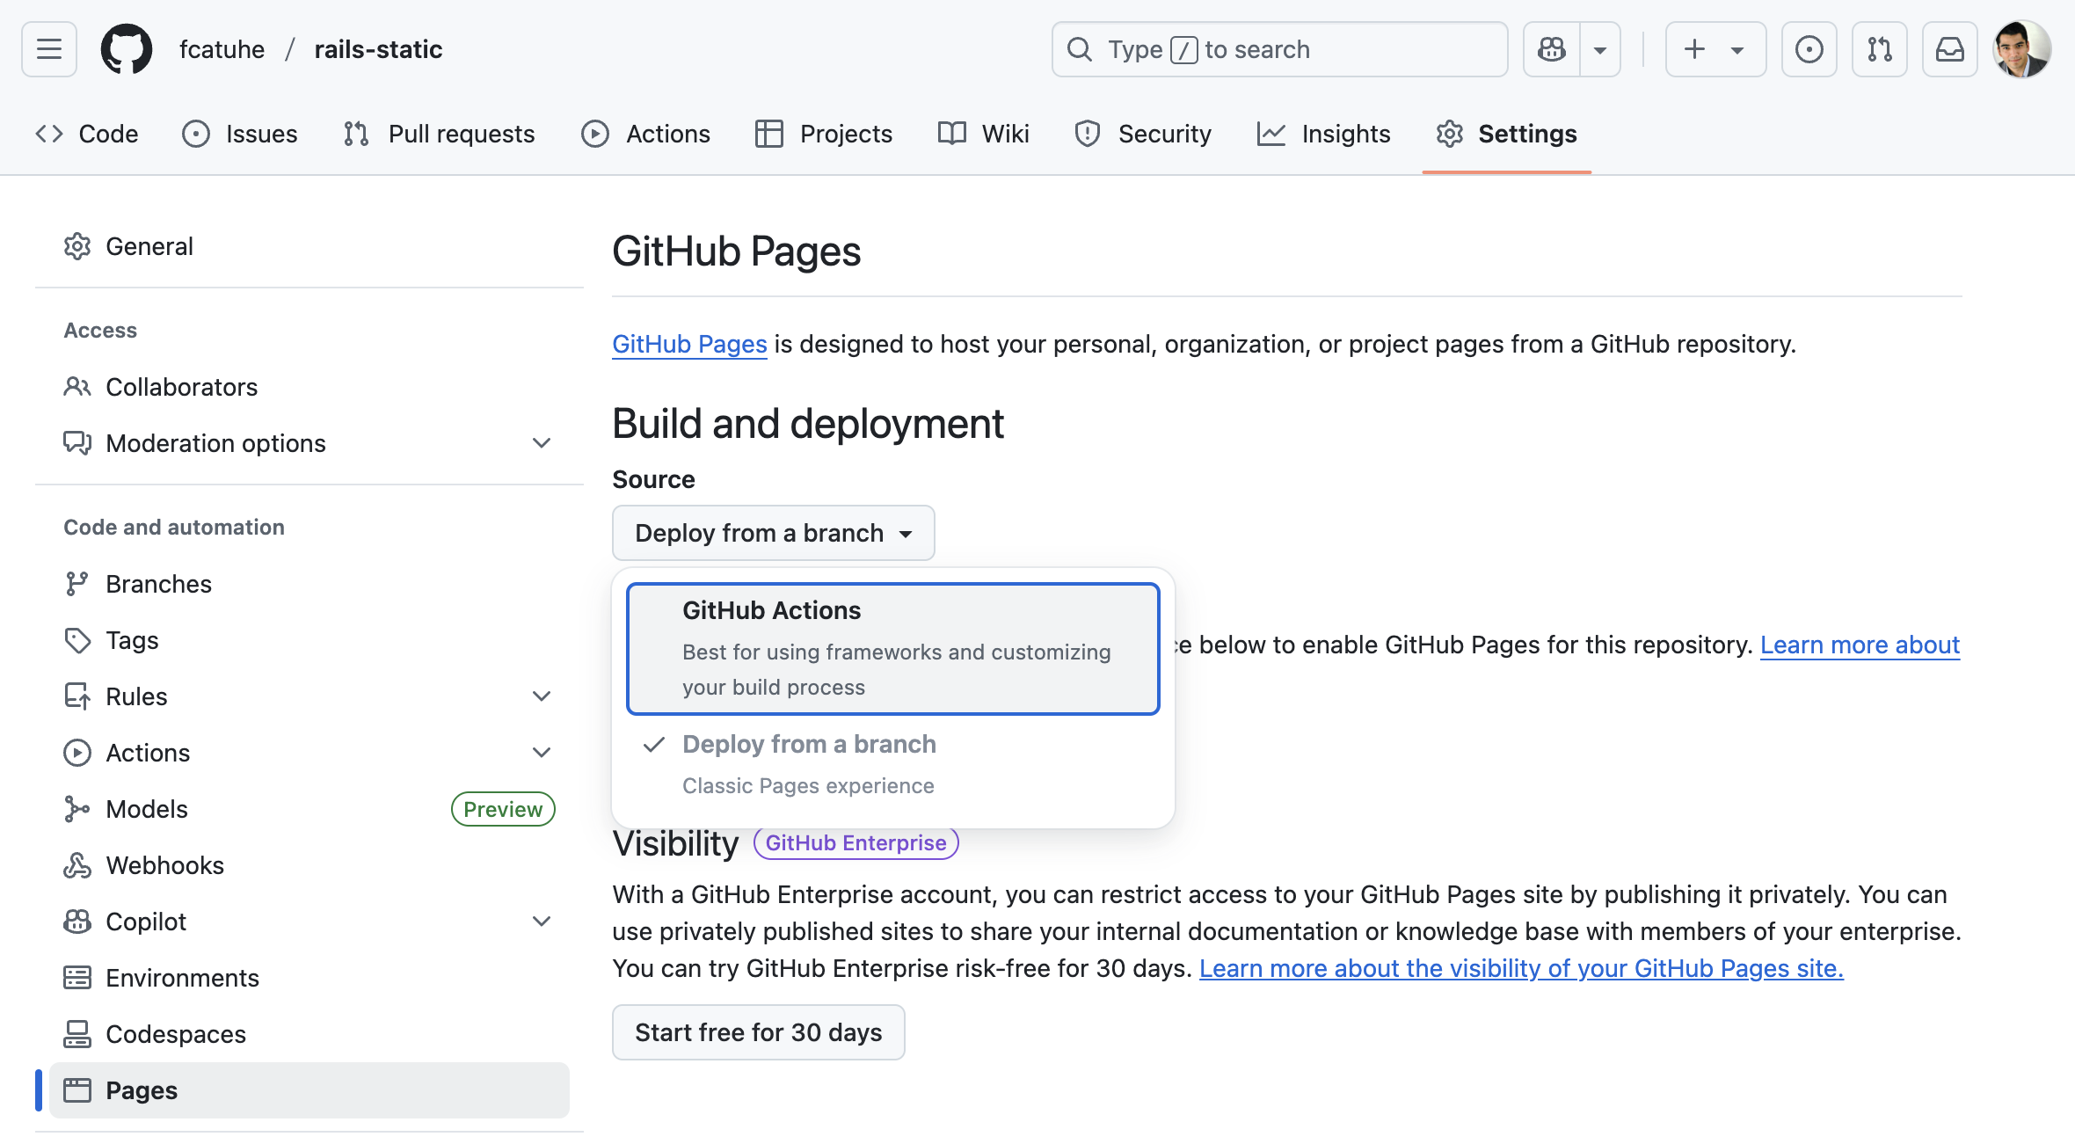Click the Tags tag icon

pos(77,640)
